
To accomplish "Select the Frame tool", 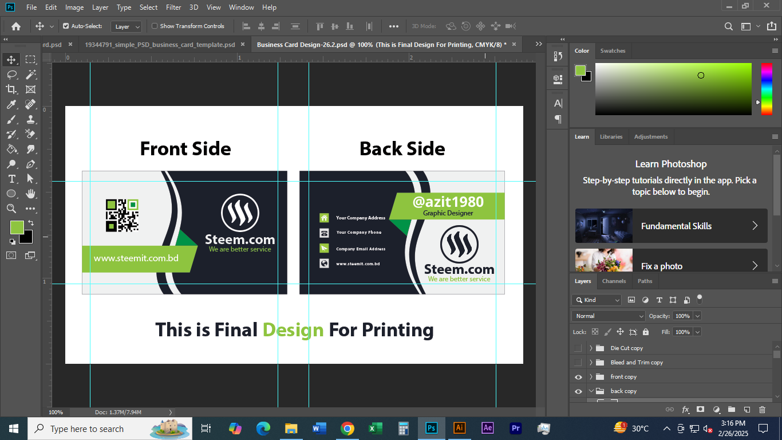I will tap(30, 89).
